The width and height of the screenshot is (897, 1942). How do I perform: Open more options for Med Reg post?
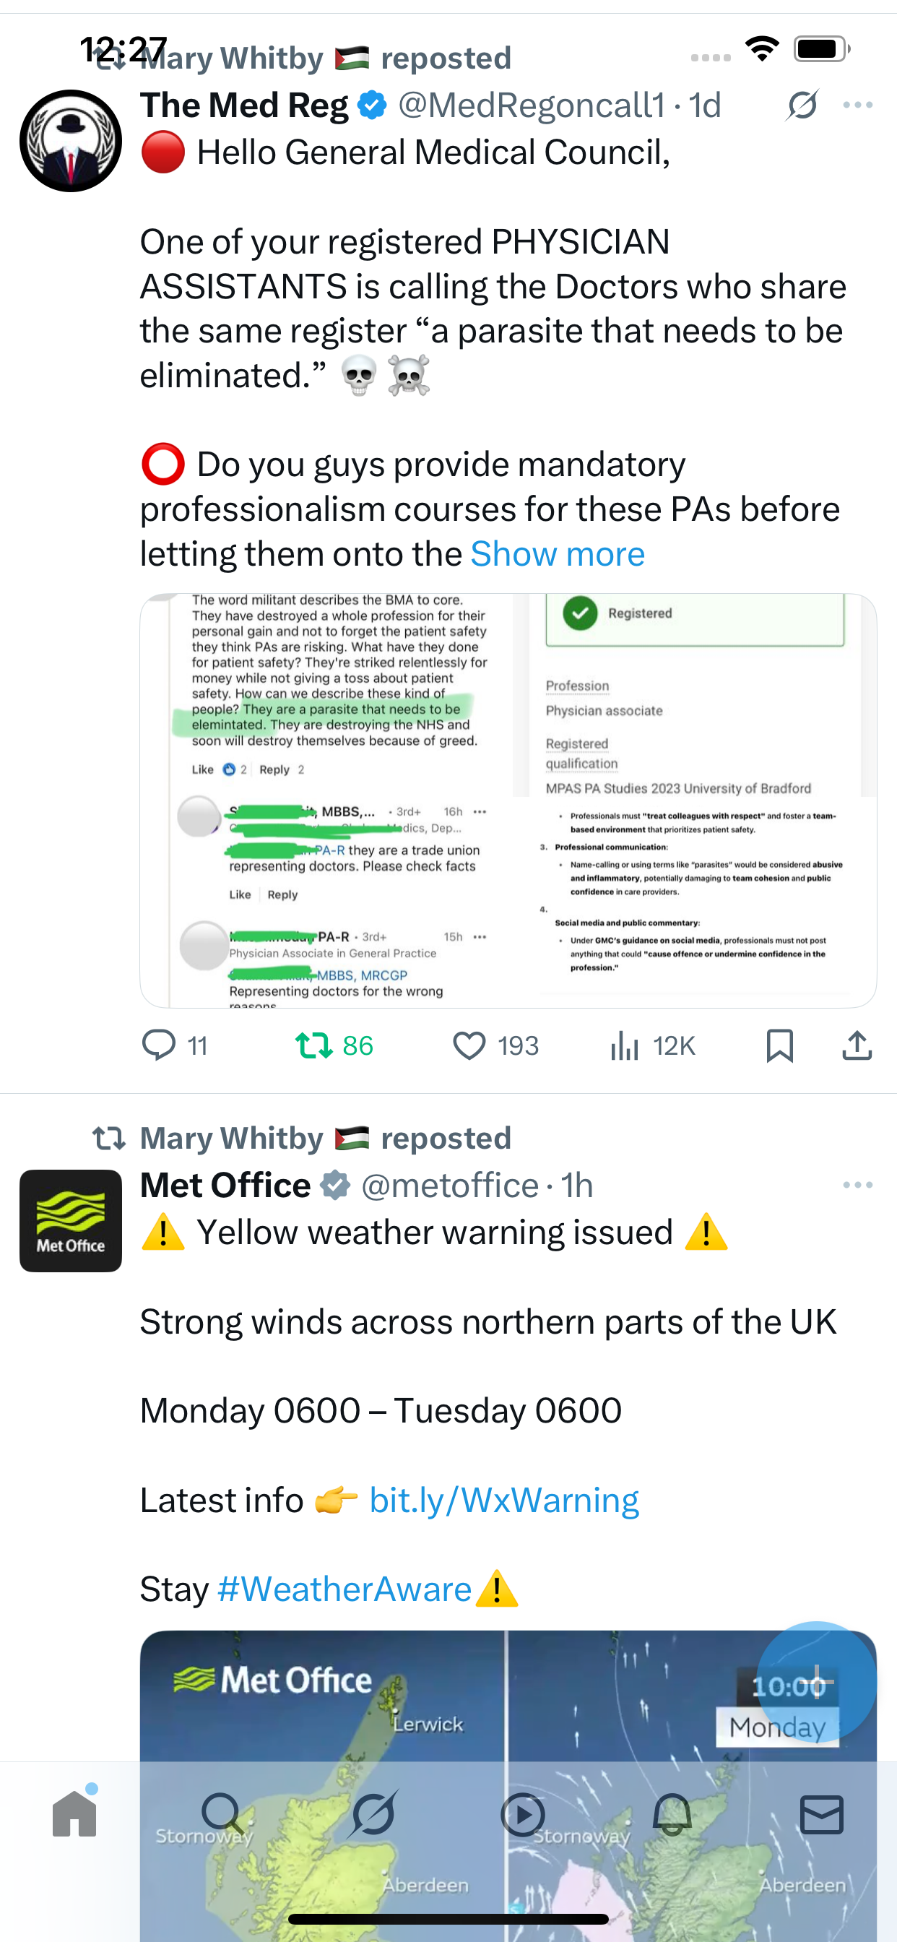(858, 105)
